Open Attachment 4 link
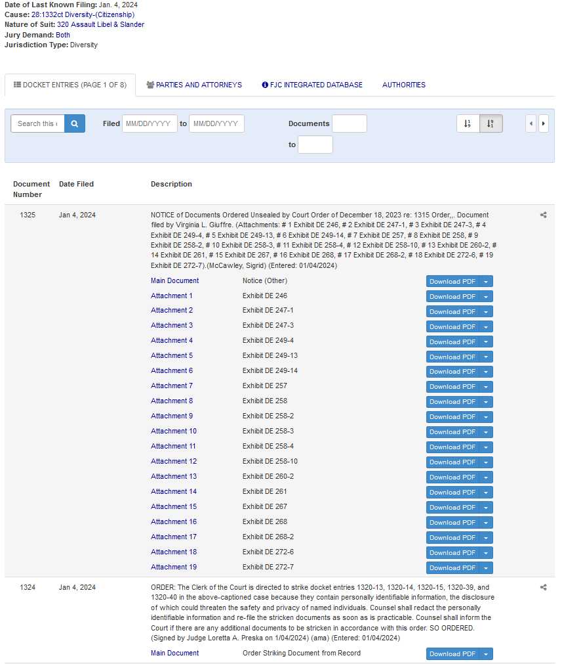Viewport: 562px width, 664px height. click(172, 340)
